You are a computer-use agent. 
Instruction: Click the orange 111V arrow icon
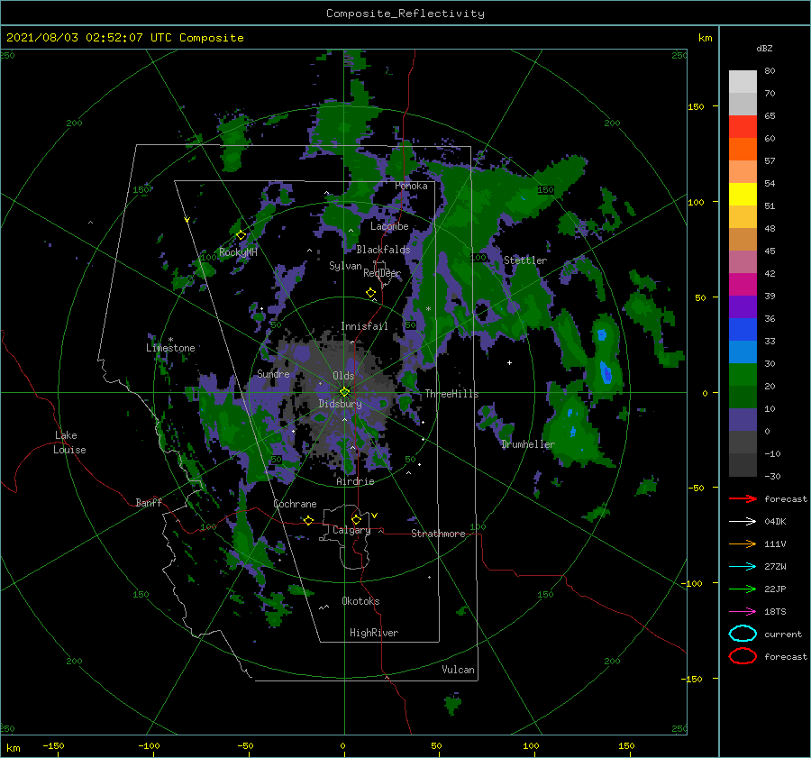(x=743, y=543)
